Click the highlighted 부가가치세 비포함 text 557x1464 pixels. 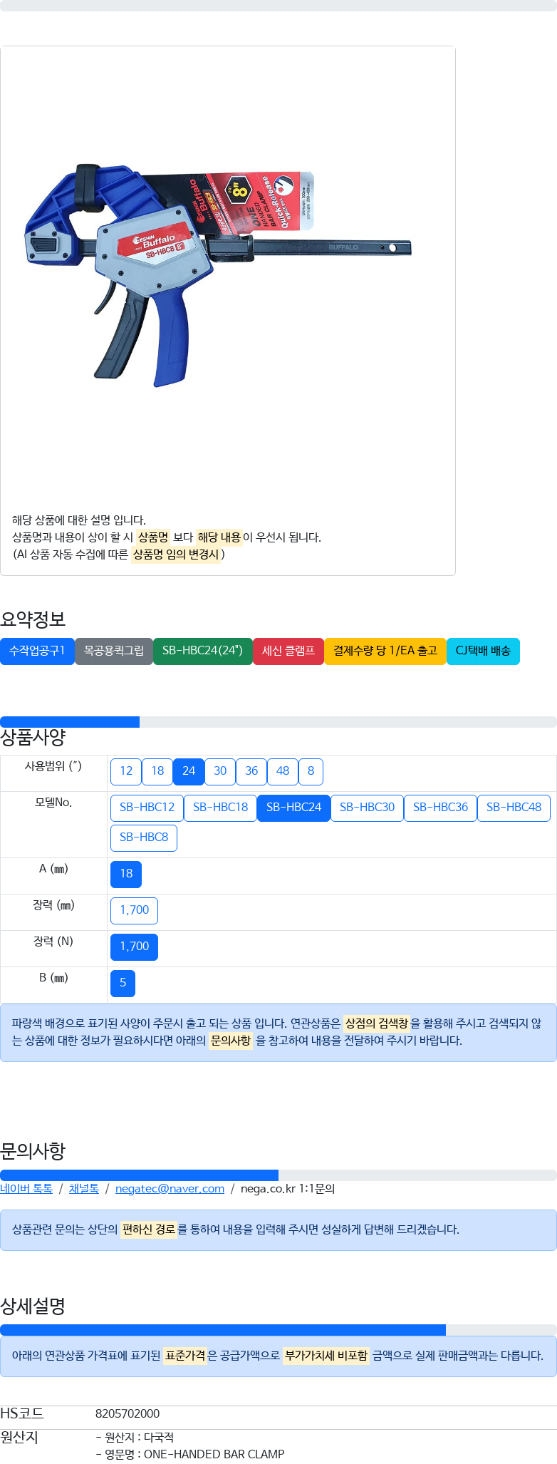[x=326, y=1356]
